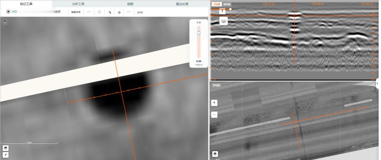Click the 选择 tool
381x160 pixels.
point(58,12)
